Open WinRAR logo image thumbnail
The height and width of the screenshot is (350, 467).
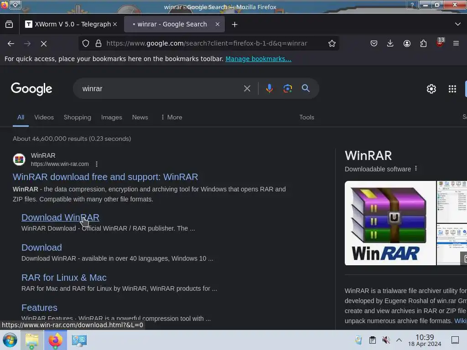click(x=390, y=223)
